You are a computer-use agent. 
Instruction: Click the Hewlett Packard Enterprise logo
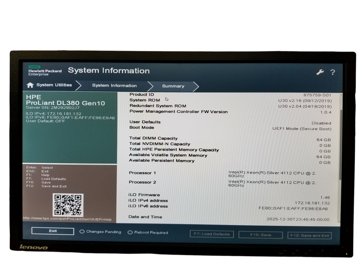45,71
